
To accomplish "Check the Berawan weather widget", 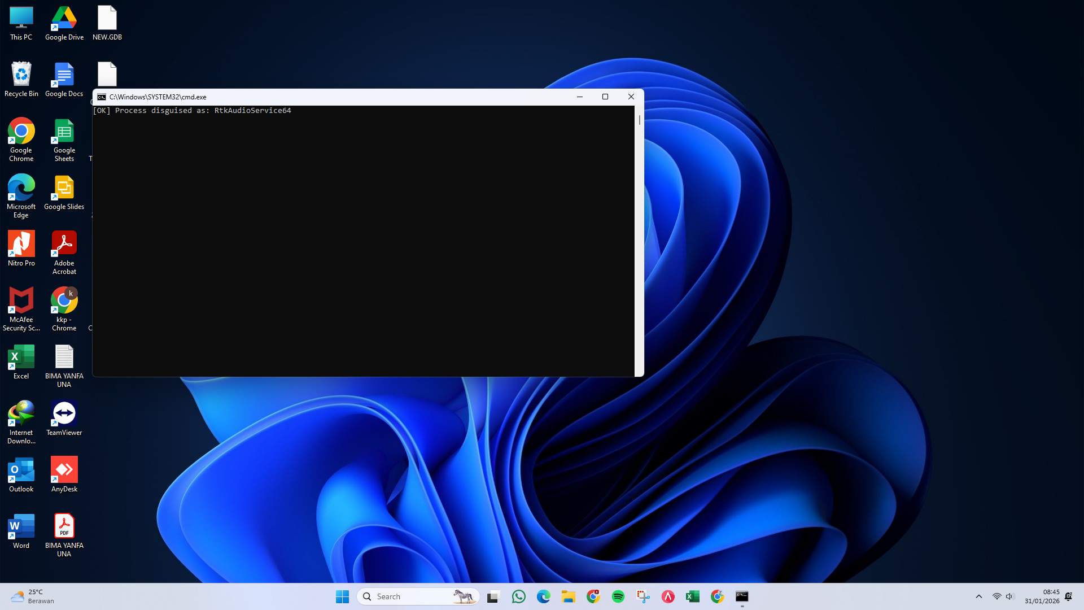I will click(x=31, y=596).
